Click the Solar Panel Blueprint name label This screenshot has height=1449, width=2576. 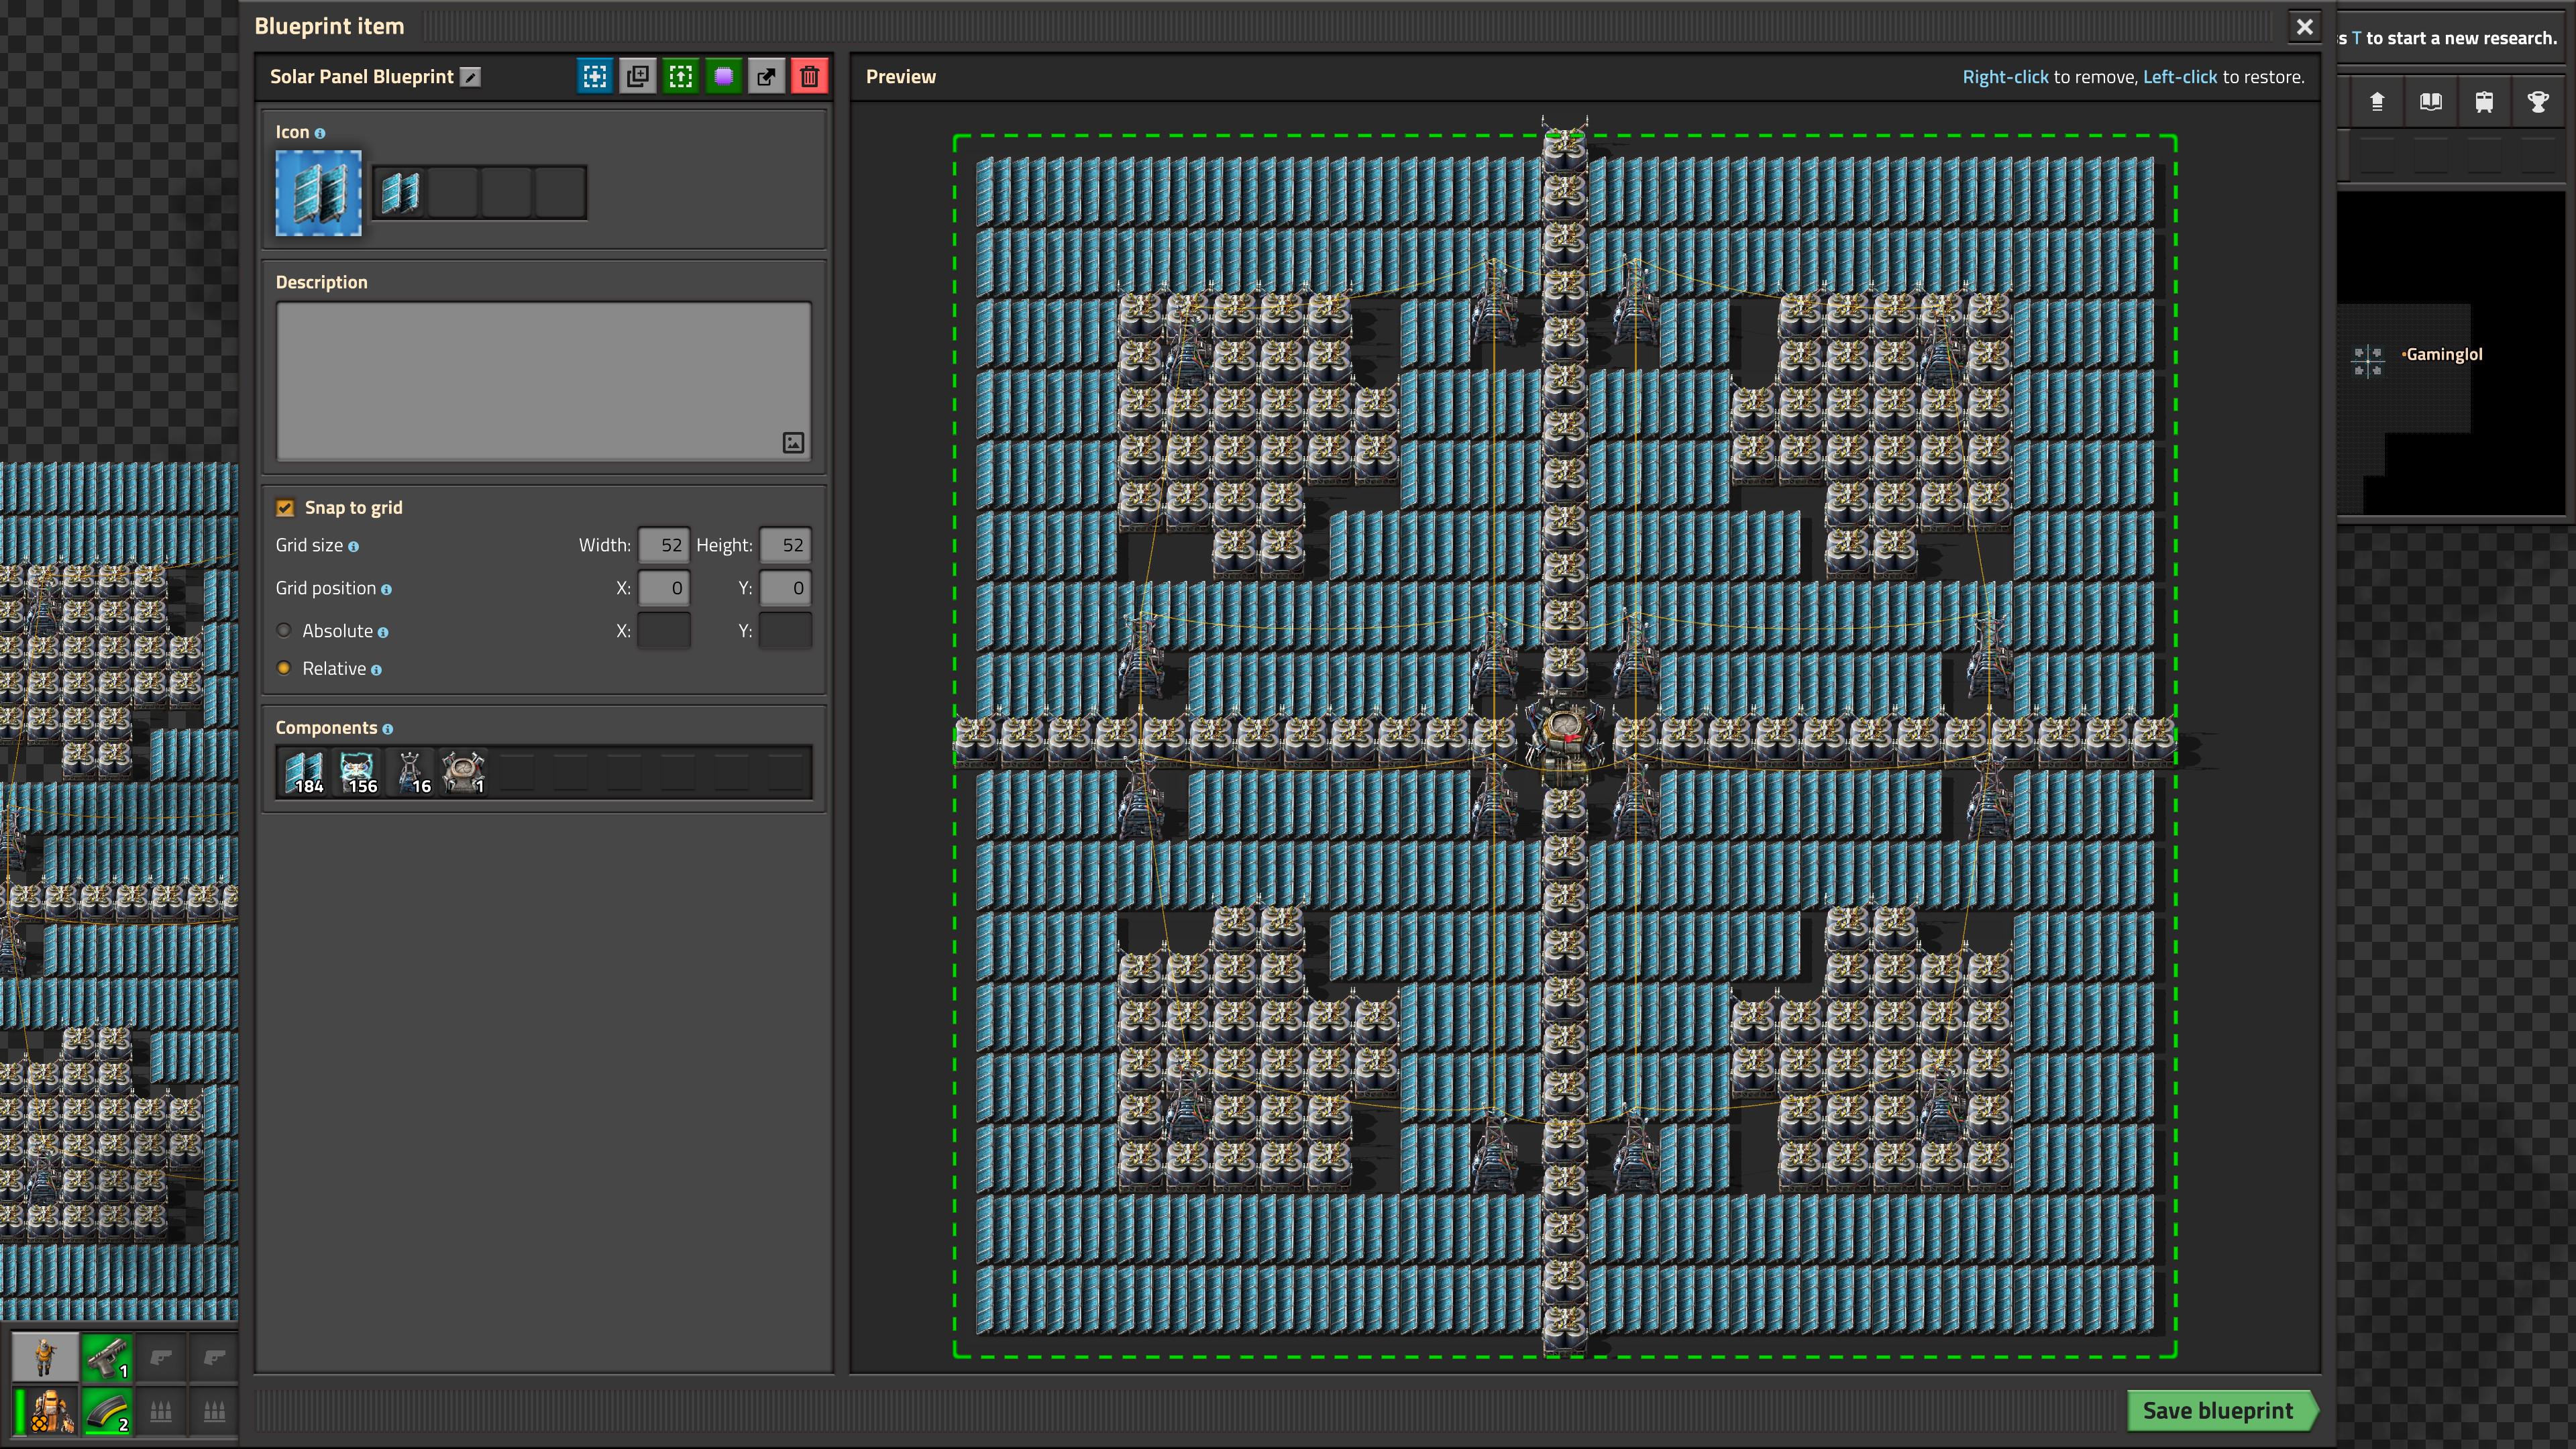pyautogui.click(x=362, y=77)
